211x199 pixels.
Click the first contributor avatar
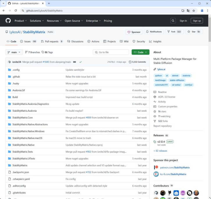click(x=156, y=193)
